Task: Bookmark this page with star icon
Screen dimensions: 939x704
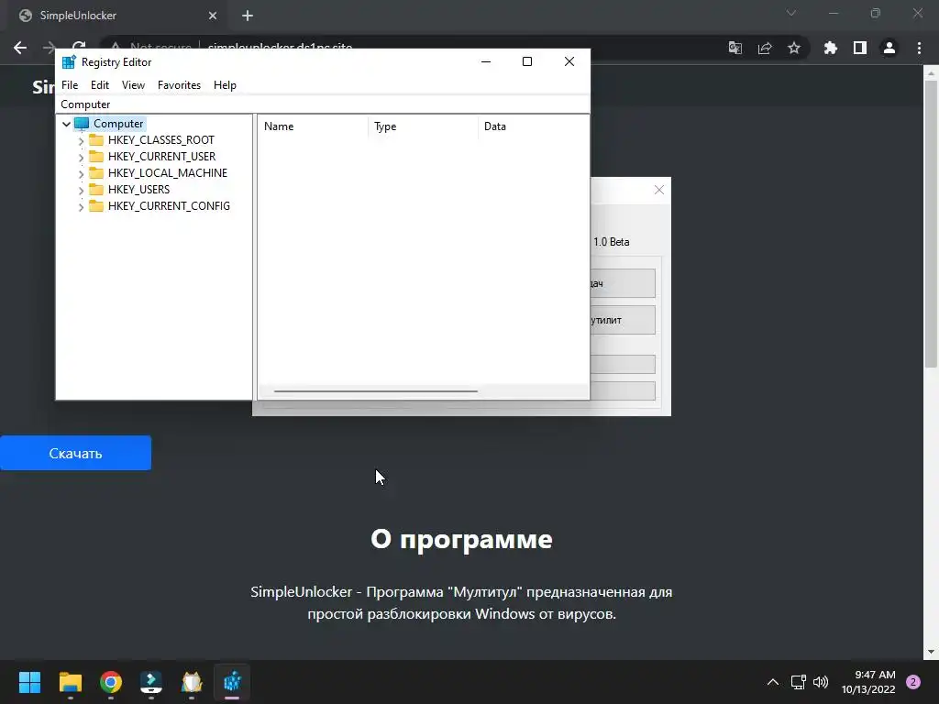Action: (794, 48)
